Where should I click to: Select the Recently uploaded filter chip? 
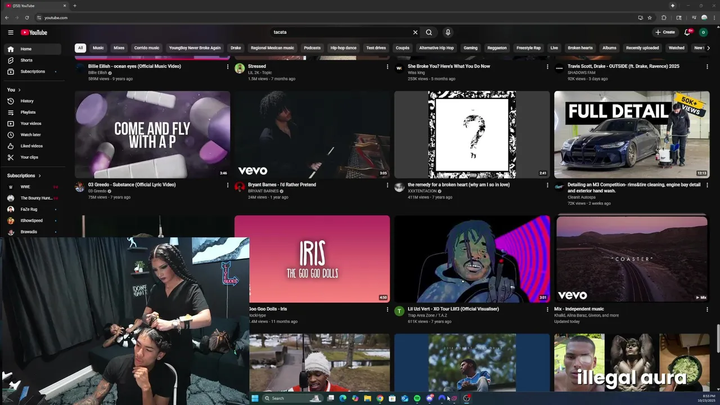(642, 48)
